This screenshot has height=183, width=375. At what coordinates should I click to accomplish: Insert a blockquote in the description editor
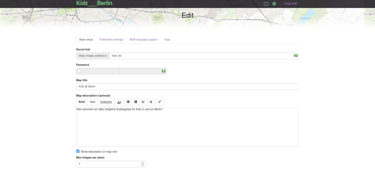coord(119,102)
